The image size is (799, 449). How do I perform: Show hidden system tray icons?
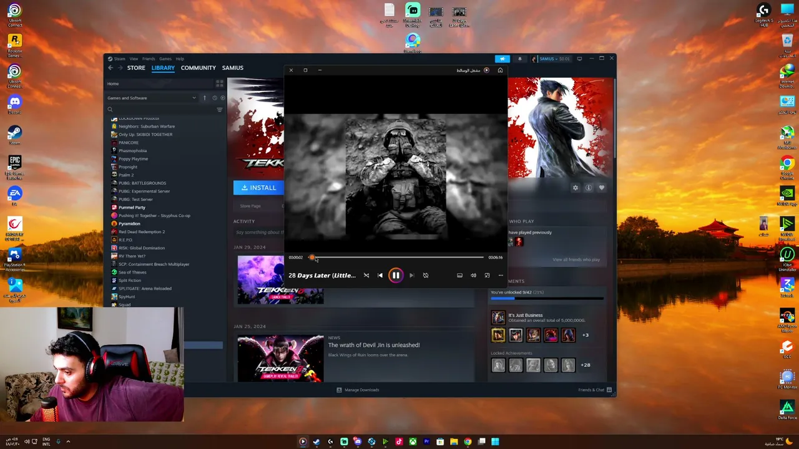click(x=68, y=442)
